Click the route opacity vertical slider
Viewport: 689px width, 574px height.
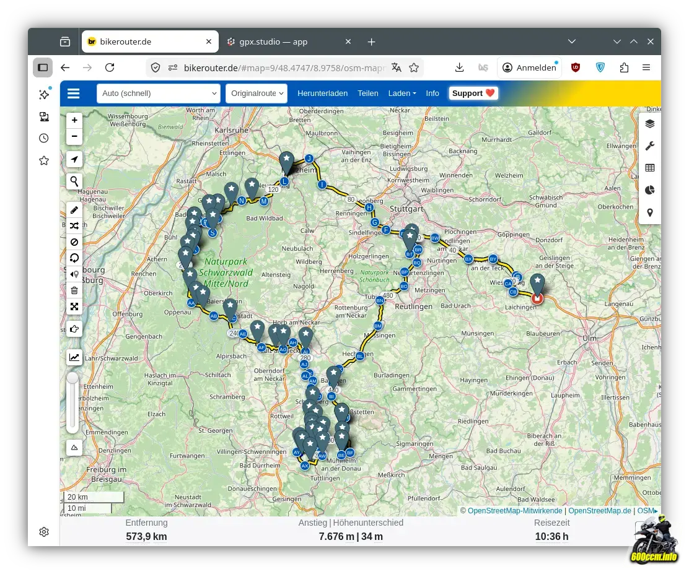click(73, 402)
